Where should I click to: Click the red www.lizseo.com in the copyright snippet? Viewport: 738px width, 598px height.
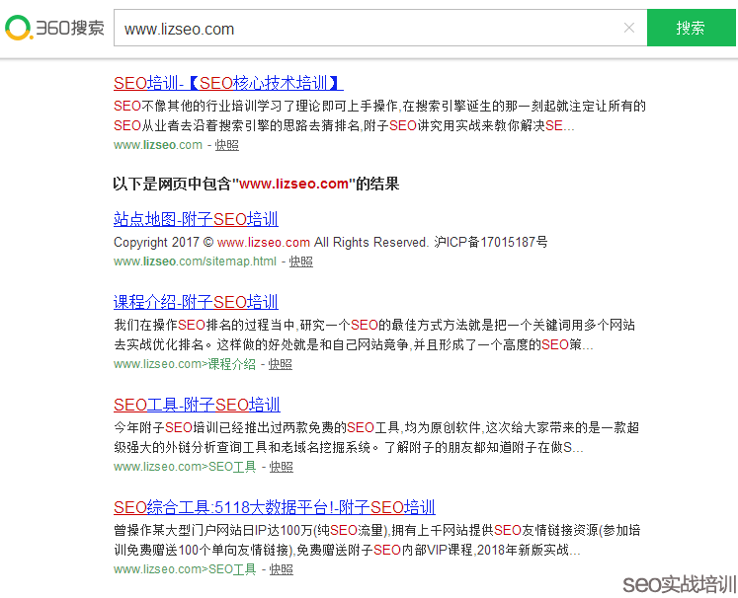click(264, 242)
